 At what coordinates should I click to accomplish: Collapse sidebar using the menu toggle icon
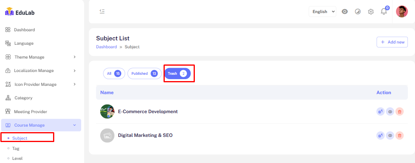[x=102, y=11]
